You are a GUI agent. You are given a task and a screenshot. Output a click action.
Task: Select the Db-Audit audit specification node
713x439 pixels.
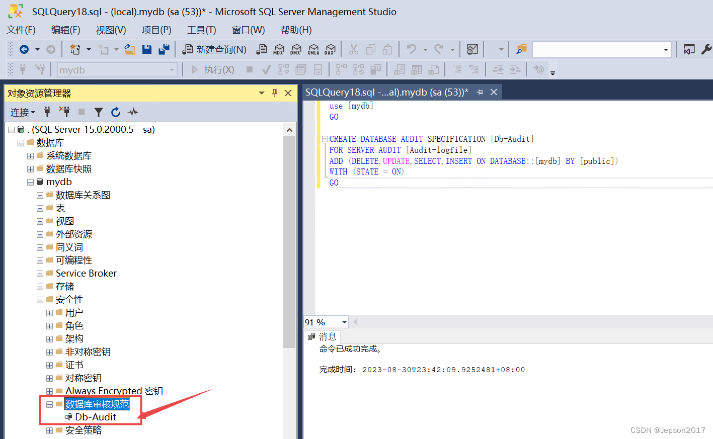pyautogui.click(x=96, y=417)
